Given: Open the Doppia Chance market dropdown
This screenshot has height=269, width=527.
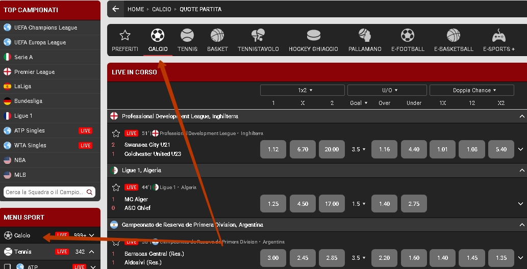Looking at the screenshot, I should point(471,90).
